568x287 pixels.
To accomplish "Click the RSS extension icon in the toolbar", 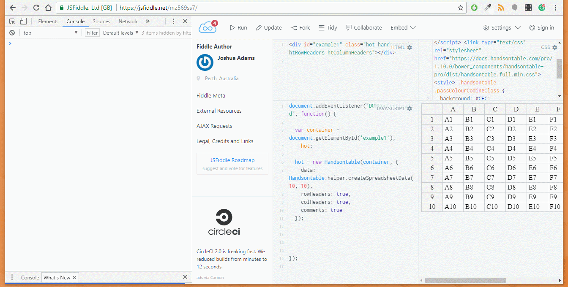I will pyautogui.click(x=501, y=7).
